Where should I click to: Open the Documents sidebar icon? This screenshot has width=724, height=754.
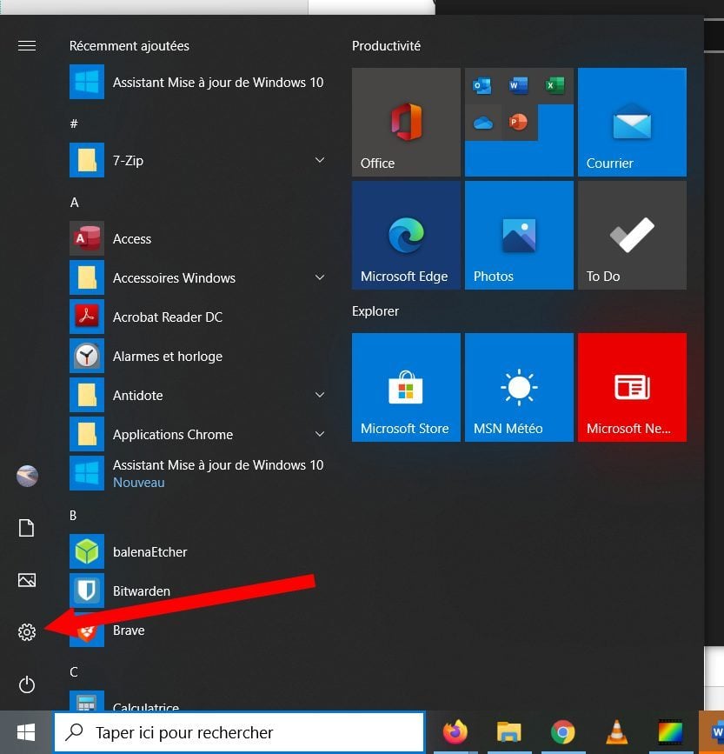[x=26, y=528]
